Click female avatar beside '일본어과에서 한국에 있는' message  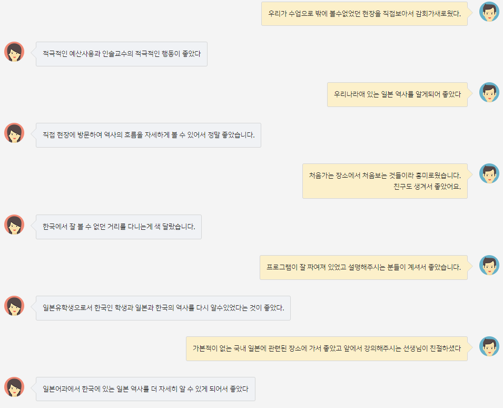click(14, 387)
